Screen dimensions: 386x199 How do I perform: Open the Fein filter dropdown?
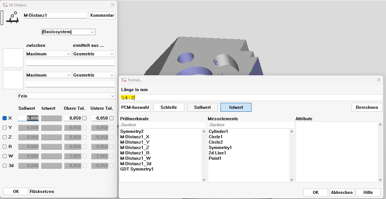click(66, 96)
